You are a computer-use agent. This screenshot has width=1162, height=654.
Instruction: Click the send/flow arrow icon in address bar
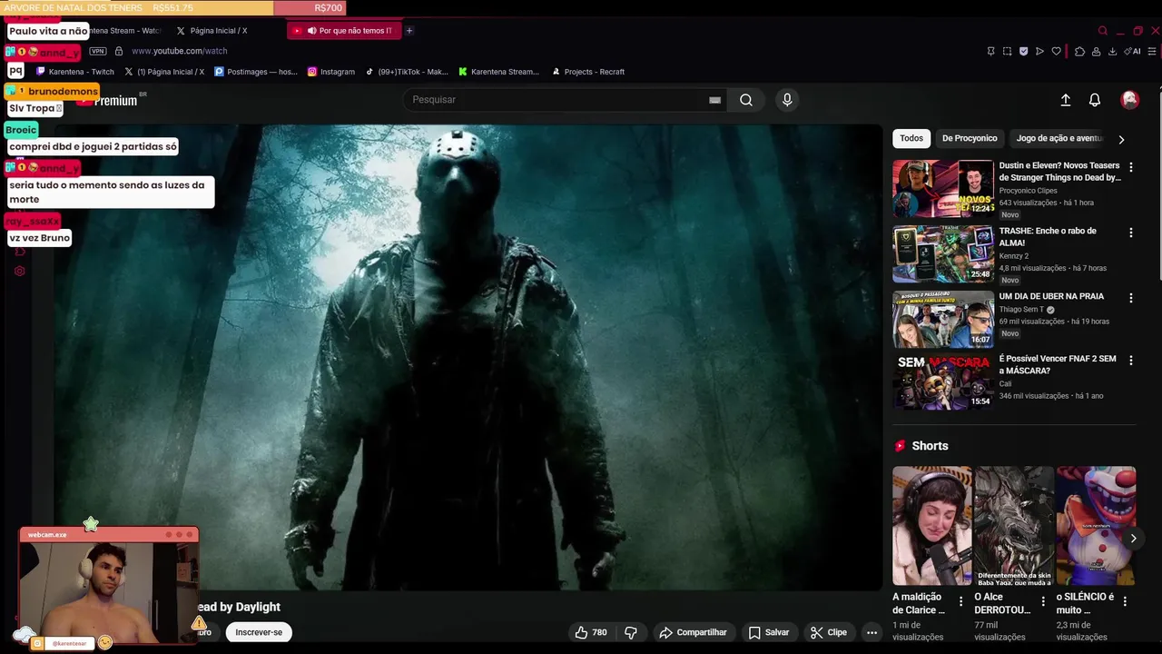[x=1039, y=52]
